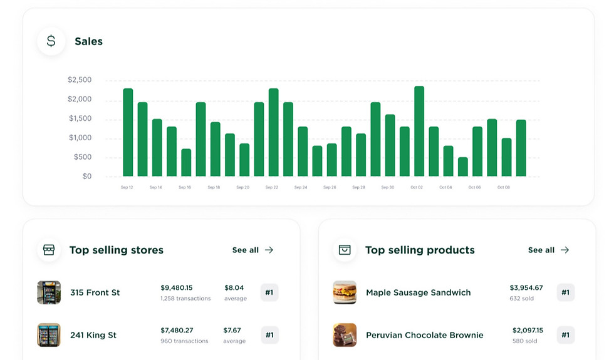
Task: Click the Sep 22 sales bar
Action: [273, 133]
